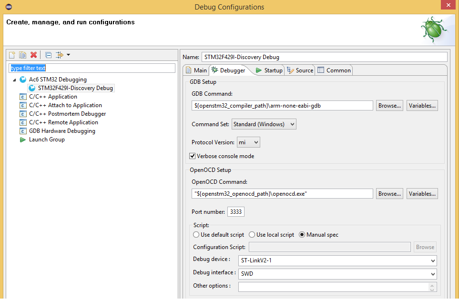This screenshot has height=300, width=459.
Task: Open the Startup tab
Action: tap(269, 70)
